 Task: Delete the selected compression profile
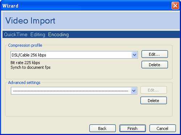pyautogui.click(x=155, y=65)
